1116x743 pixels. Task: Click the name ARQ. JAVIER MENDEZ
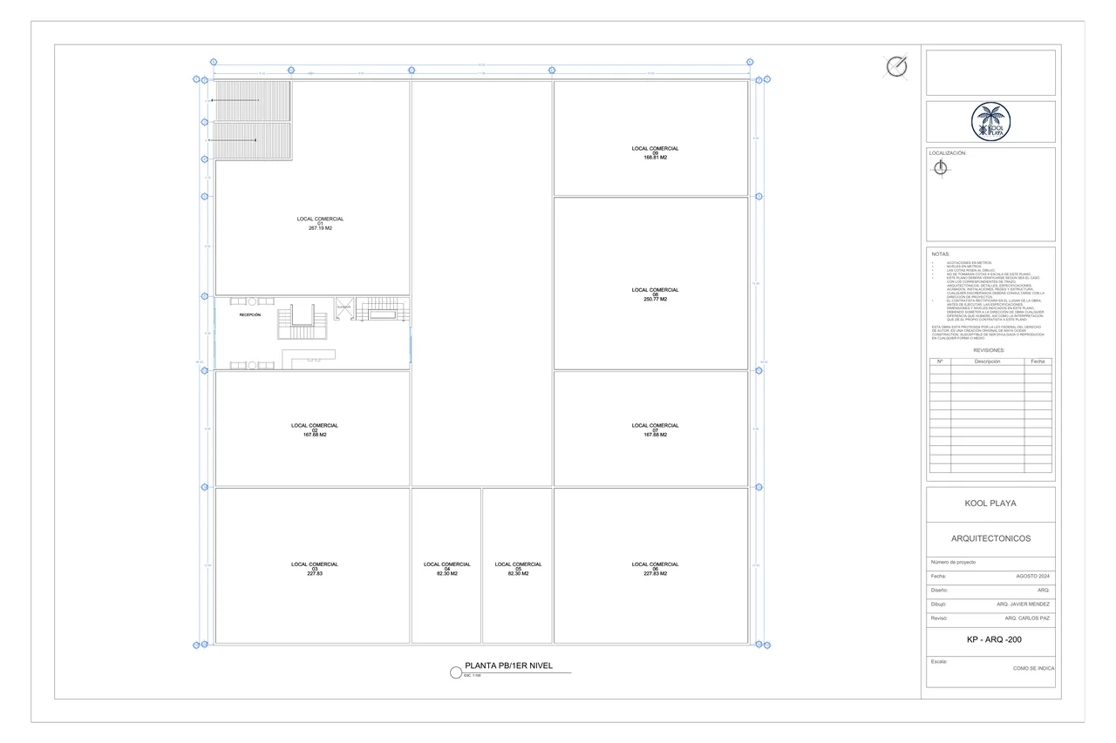pos(1023,604)
